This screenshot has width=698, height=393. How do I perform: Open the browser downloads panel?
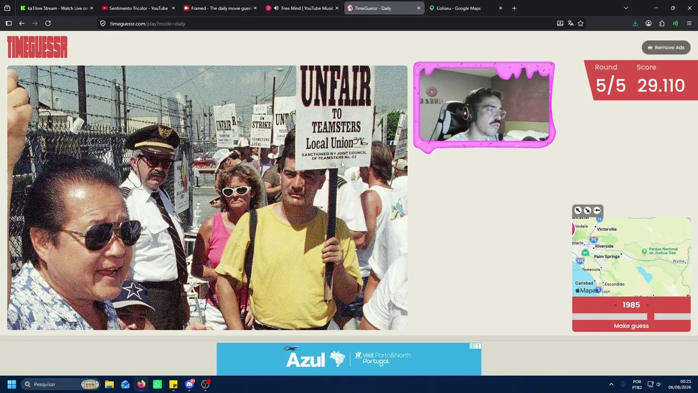[635, 23]
